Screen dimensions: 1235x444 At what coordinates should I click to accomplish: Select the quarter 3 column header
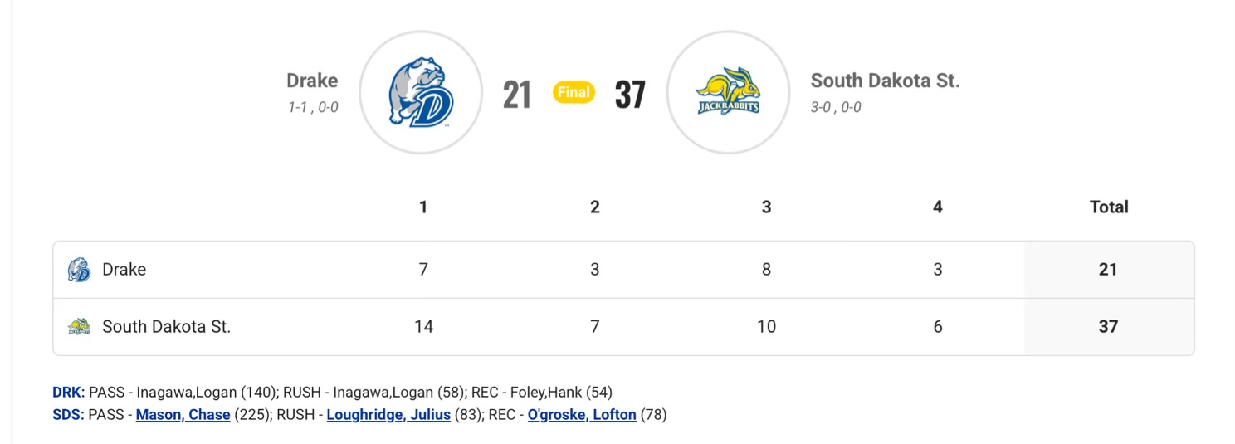[x=766, y=207]
